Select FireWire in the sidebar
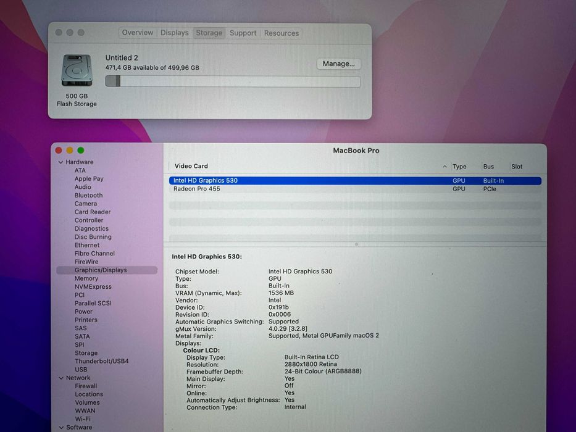 coord(86,262)
